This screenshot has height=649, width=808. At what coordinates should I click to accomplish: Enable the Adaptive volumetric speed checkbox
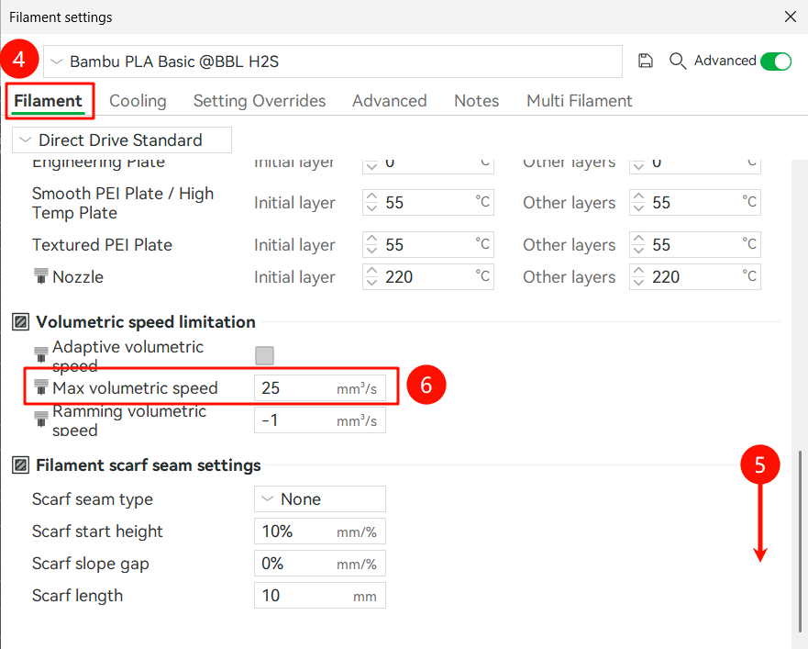(x=264, y=355)
